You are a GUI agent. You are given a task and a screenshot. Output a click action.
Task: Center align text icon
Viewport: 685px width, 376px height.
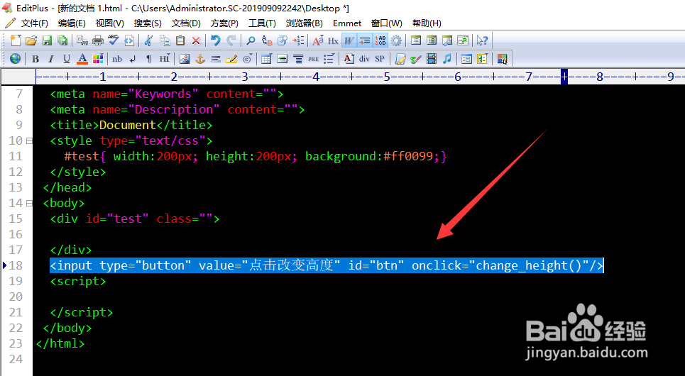point(298,58)
